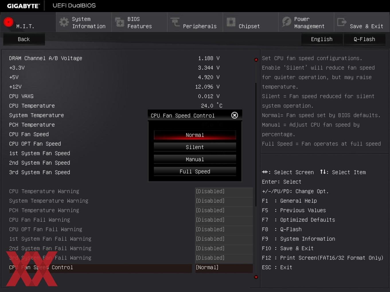Click the CPU Fan Speed label
Image resolution: width=390 pixels, height=292 pixels.
click(29, 134)
